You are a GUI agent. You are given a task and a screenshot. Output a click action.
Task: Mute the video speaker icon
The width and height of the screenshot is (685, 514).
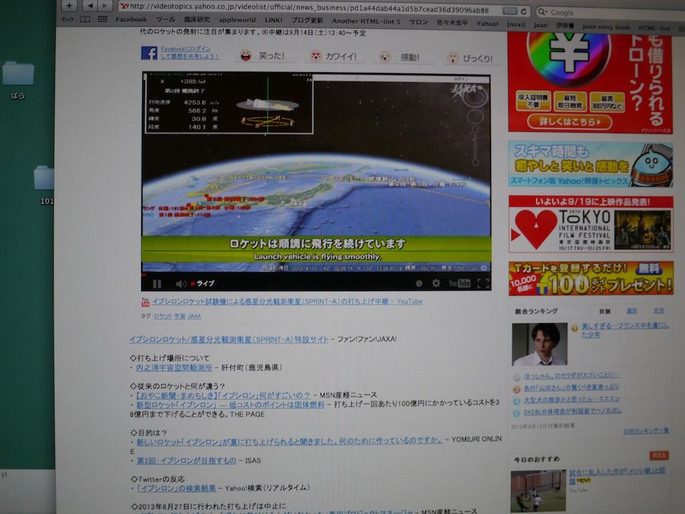pos(181,284)
